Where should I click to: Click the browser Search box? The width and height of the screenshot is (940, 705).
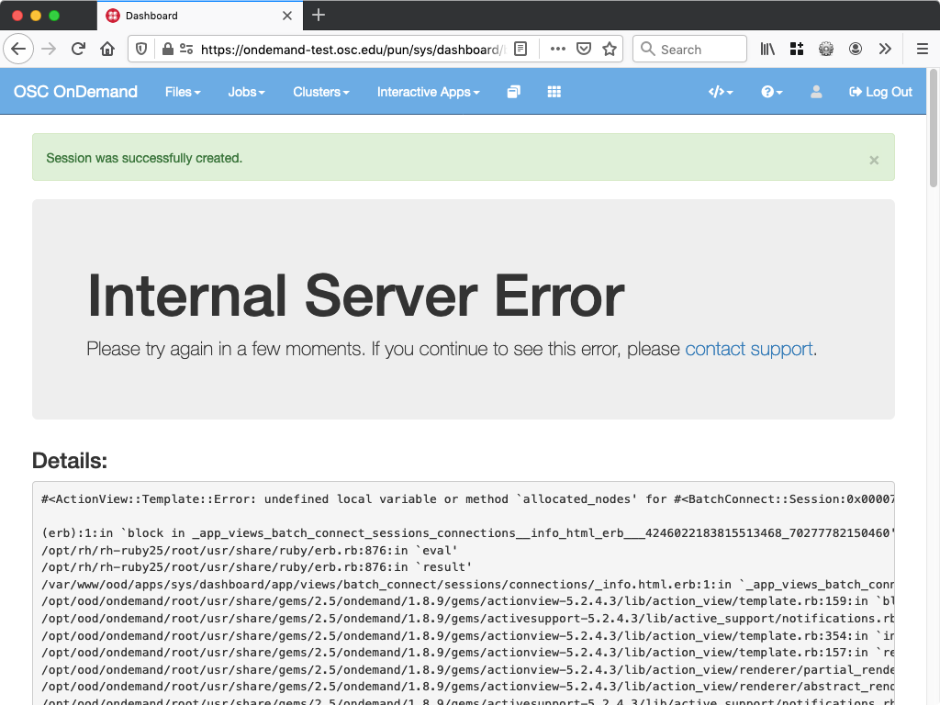[x=689, y=50]
